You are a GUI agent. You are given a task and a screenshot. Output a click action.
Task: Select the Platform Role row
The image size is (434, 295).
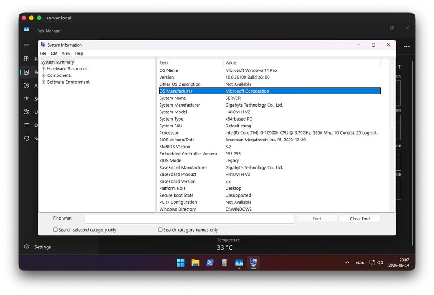tap(269, 188)
